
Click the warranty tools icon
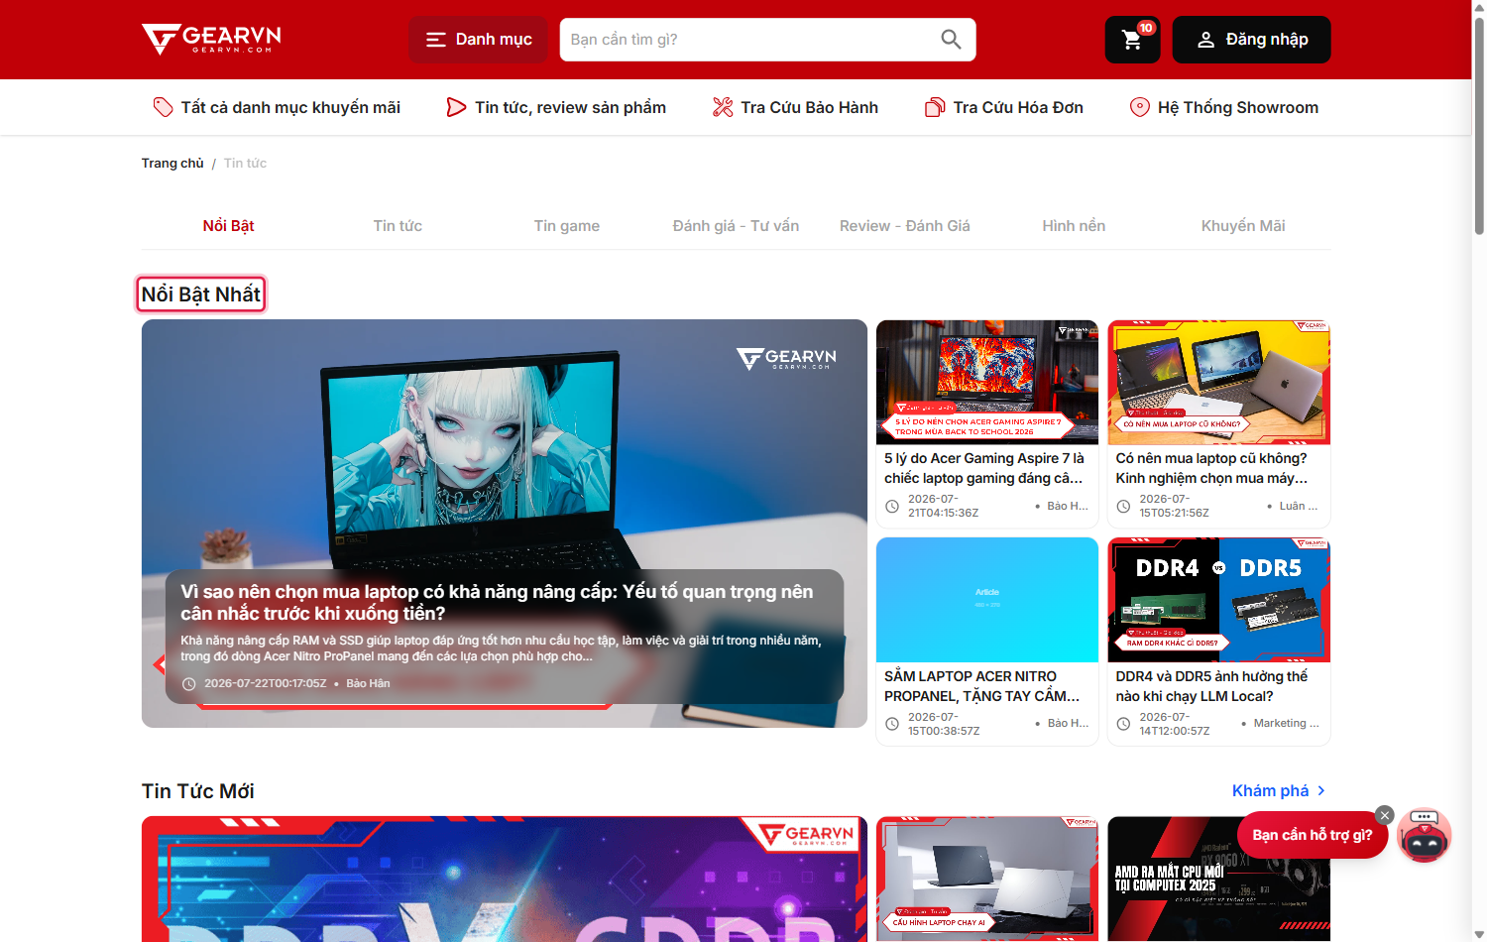(723, 107)
